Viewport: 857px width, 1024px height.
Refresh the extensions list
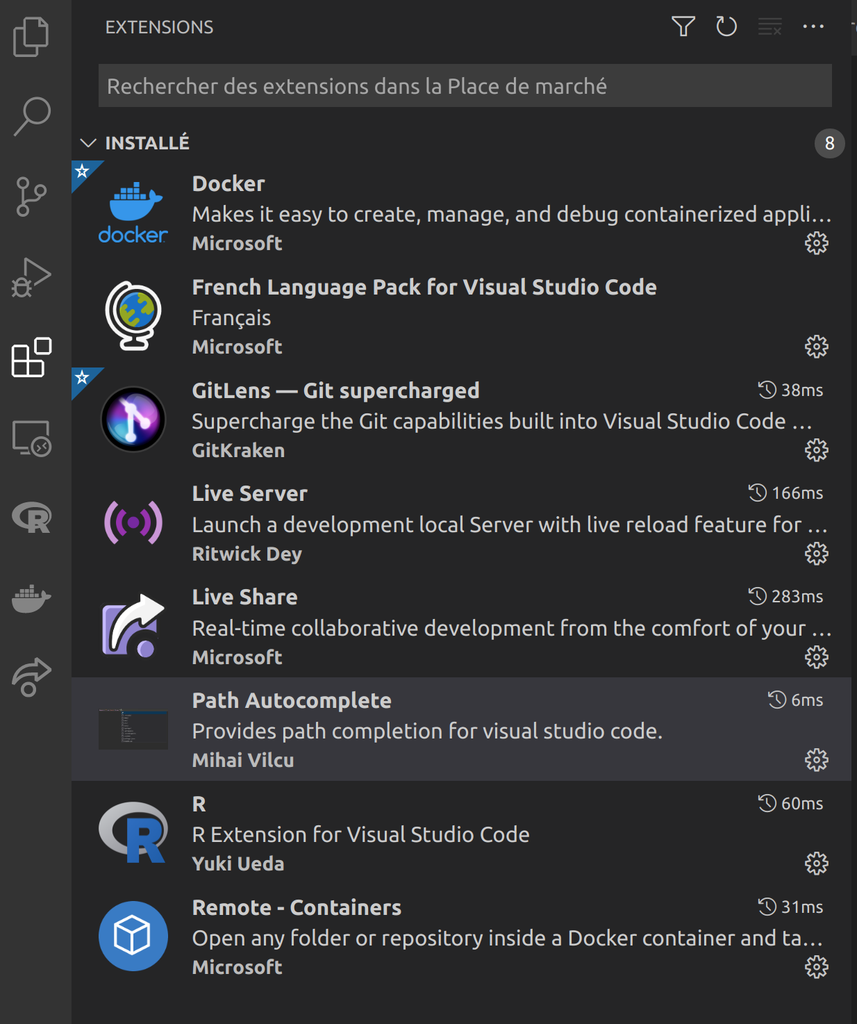(x=726, y=26)
